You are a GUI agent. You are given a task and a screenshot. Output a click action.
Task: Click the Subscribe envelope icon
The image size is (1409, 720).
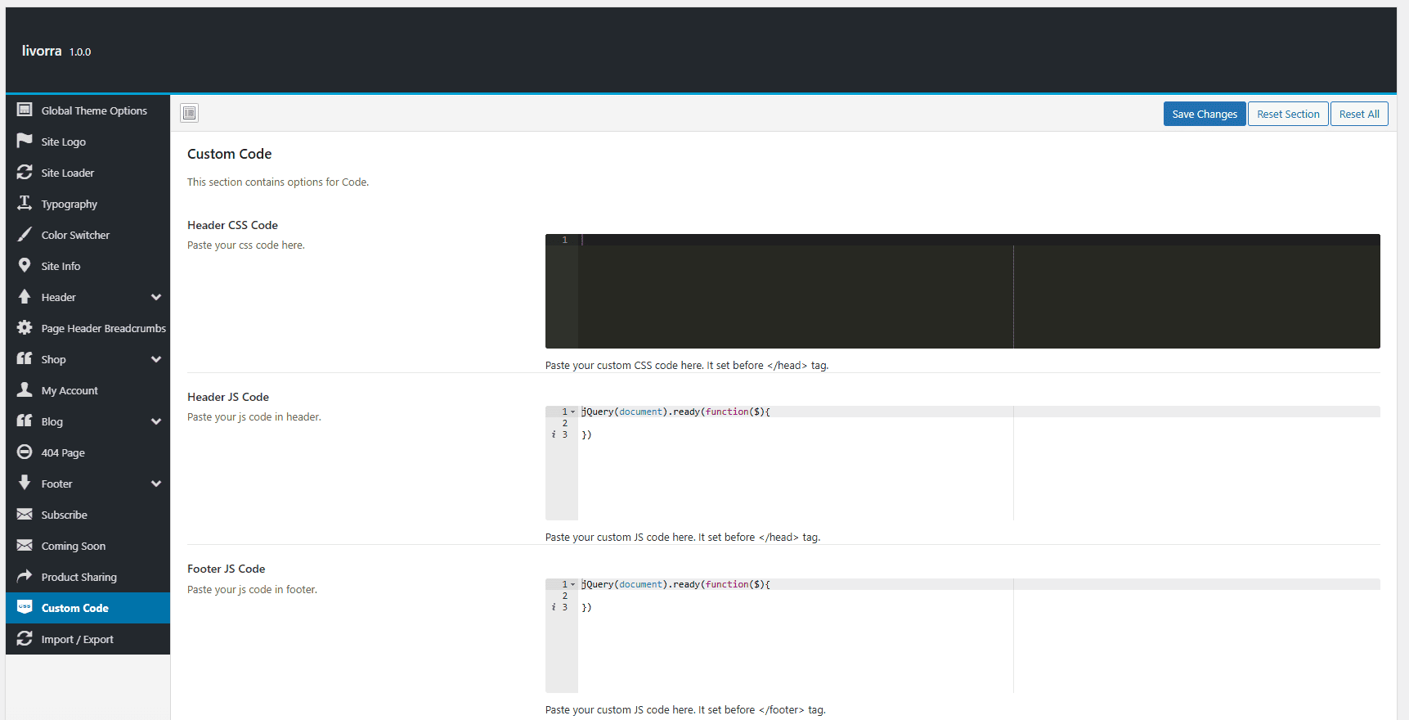tap(25, 514)
